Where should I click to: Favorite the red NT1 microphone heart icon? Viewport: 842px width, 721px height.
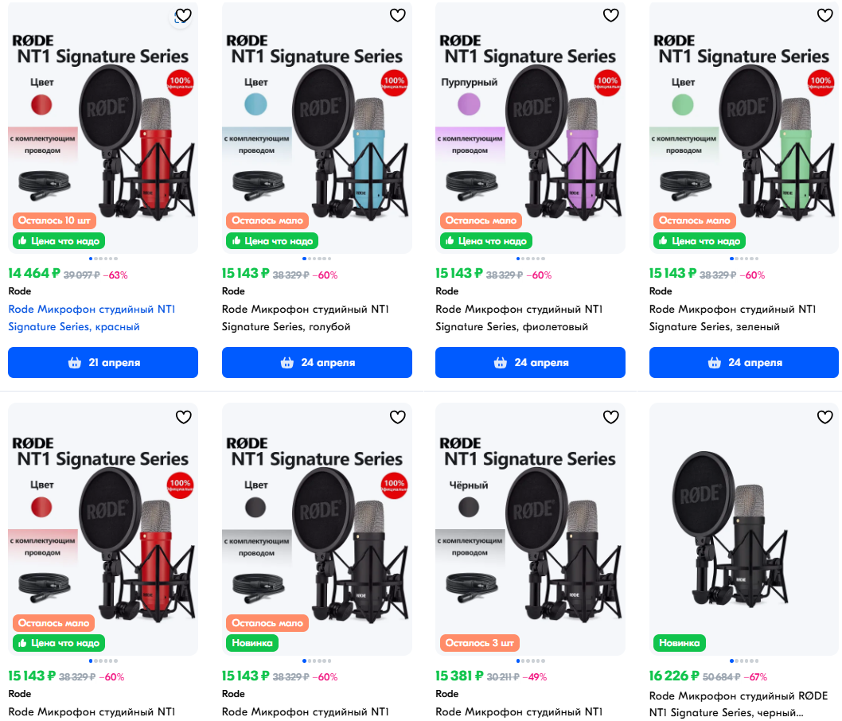pyautogui.click(x=183, y=16)
